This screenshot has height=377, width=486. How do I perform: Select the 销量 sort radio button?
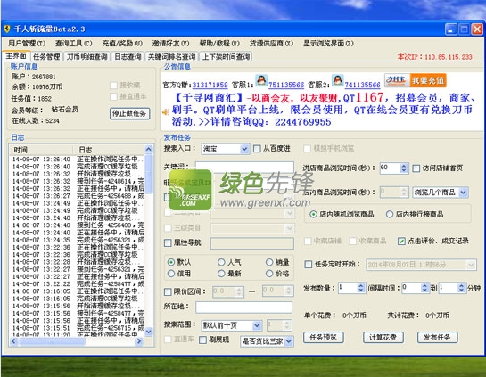269,262
